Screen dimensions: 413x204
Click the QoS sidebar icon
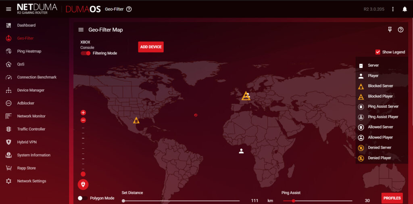pos(9,64)
